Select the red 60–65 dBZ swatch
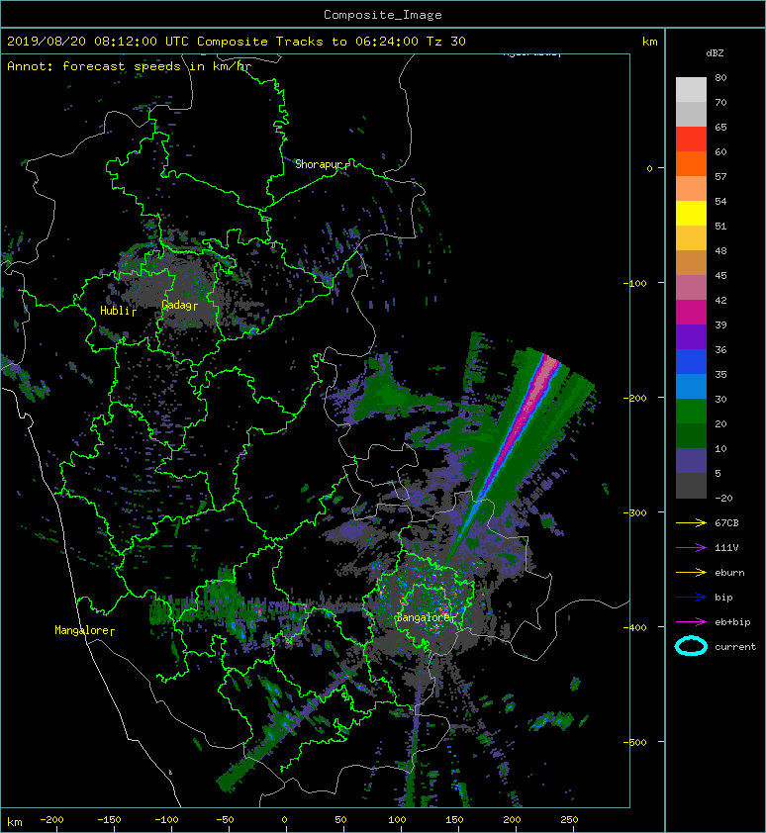Image resolution: width=766 pixels, height=833 pixels. [691, 139]
